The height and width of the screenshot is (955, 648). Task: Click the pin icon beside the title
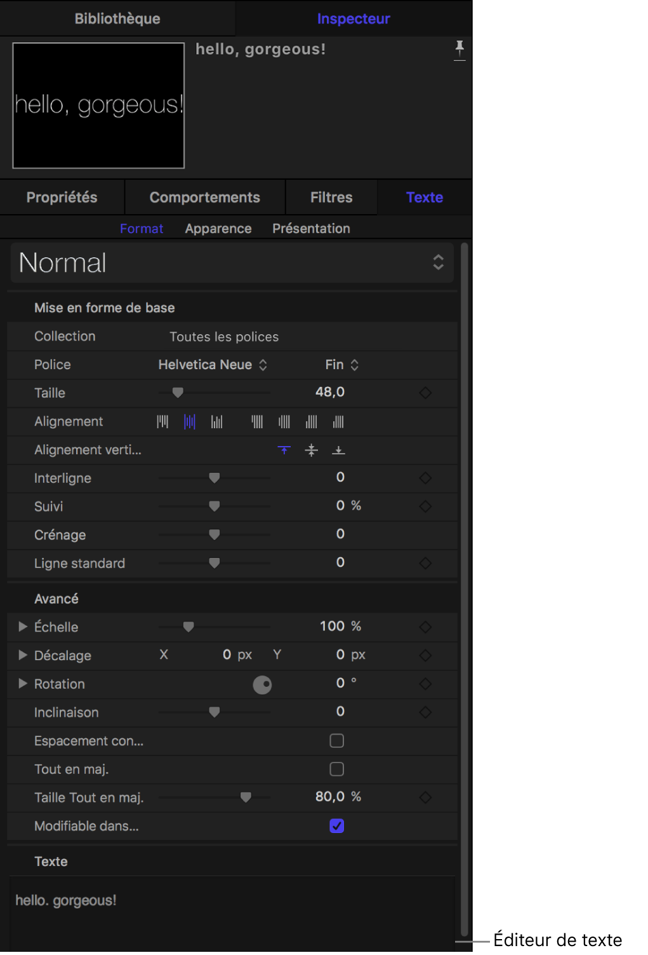[x=460, y=49]
